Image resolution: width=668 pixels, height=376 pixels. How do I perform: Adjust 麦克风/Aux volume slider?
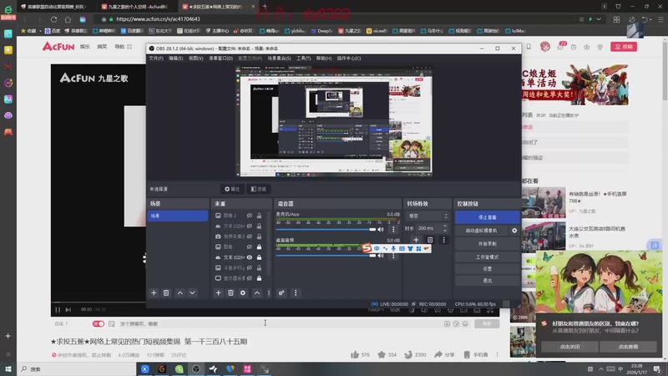[326, 229]
